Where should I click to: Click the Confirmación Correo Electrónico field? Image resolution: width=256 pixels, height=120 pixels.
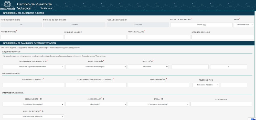coord(96,85)
